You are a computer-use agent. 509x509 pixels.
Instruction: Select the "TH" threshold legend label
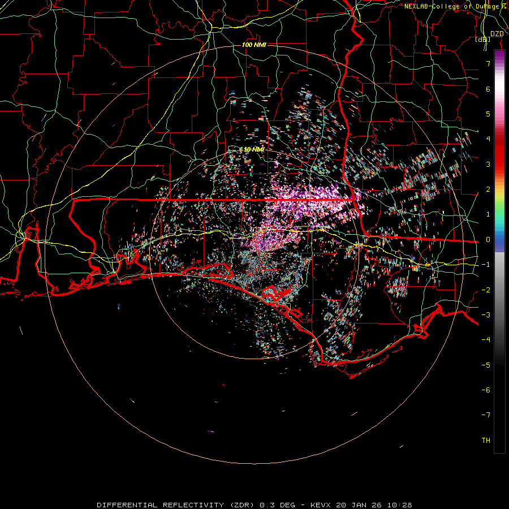coord(486,441)
